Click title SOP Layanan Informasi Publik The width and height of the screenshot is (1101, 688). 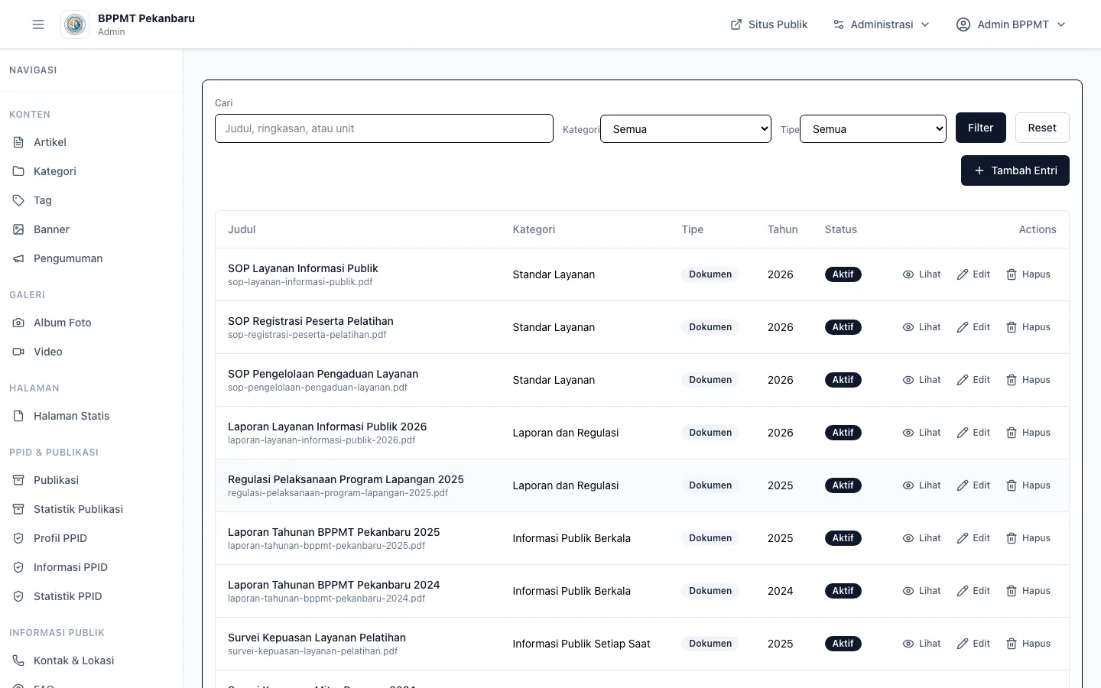click(x=303, y=268)
